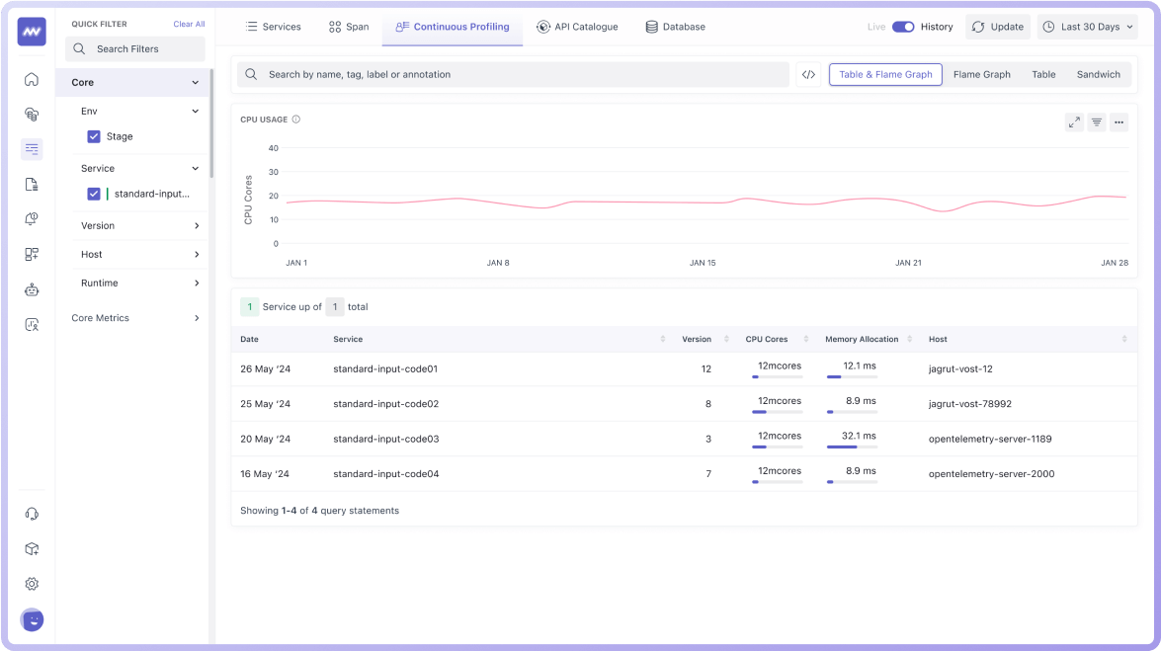Open the API Catalogue tab
The image size is (1161, 651).
tap(577, 27)
